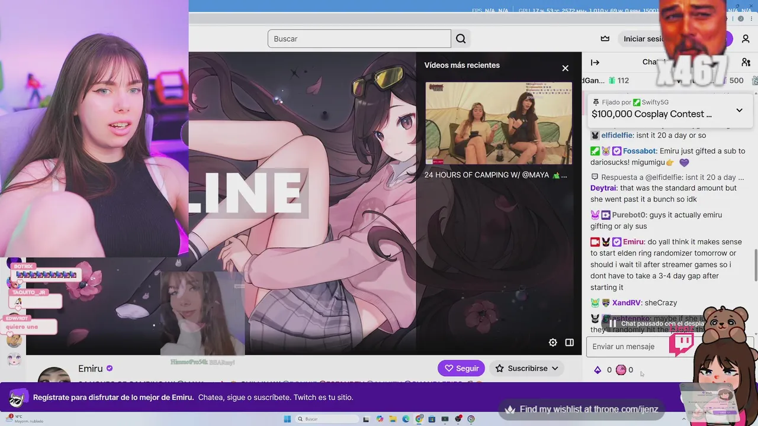Image resolution: width=758 pixels, height=426 pixels.
Task: Click Emiru's channel avatar
Action: pos(54,376)
